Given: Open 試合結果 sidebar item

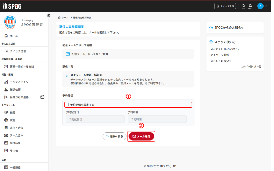Looking at the screenshot, I should 15,143.
